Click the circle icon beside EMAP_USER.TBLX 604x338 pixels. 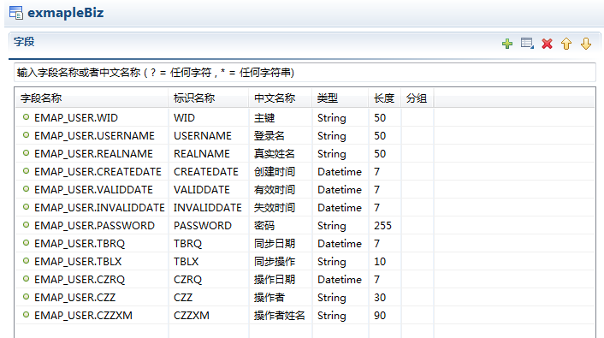pyautogui.click(x=26, y=261)
